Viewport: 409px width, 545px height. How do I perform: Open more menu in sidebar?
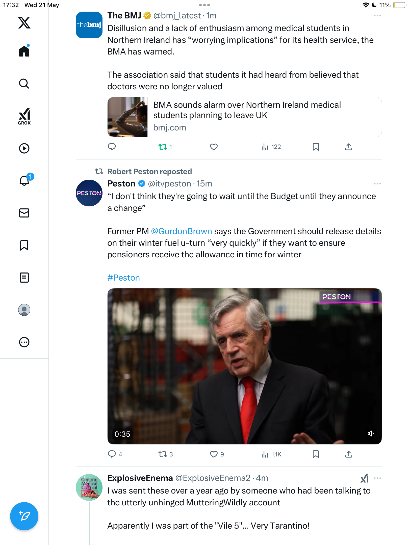click(x=24, y=342)
